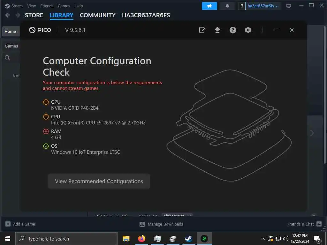This screenshot has width=327, height=245.
Task: Click the CPU text Intel(R) Xeon(R) E5-2697 v2
Action: pos(98,123)
